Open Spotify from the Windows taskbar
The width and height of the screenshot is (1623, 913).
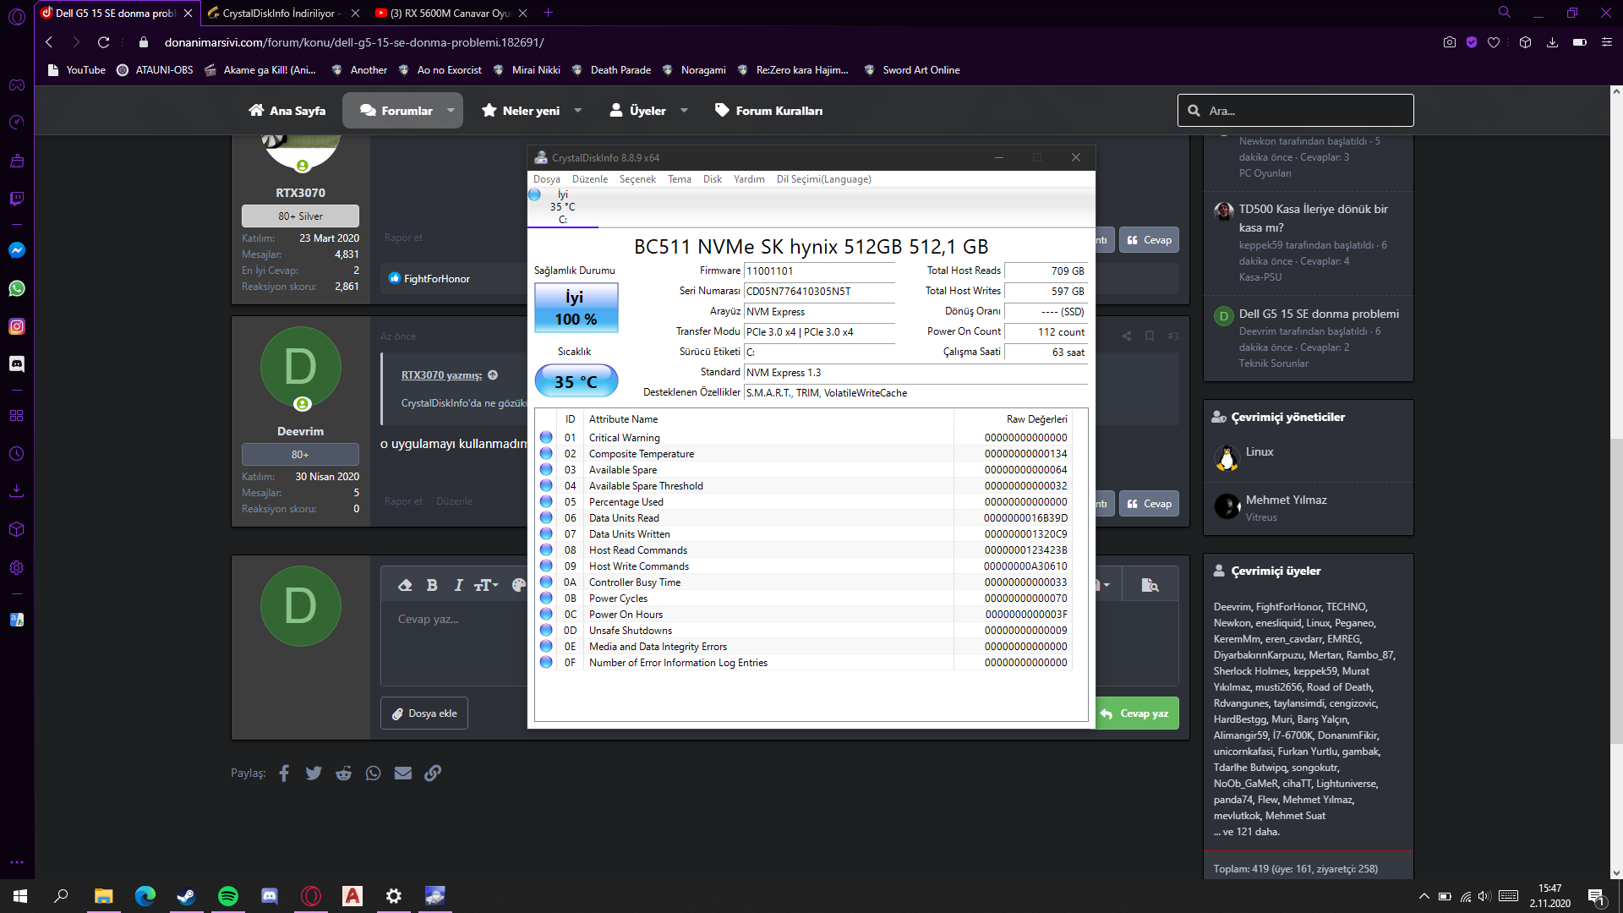[227, 896]
